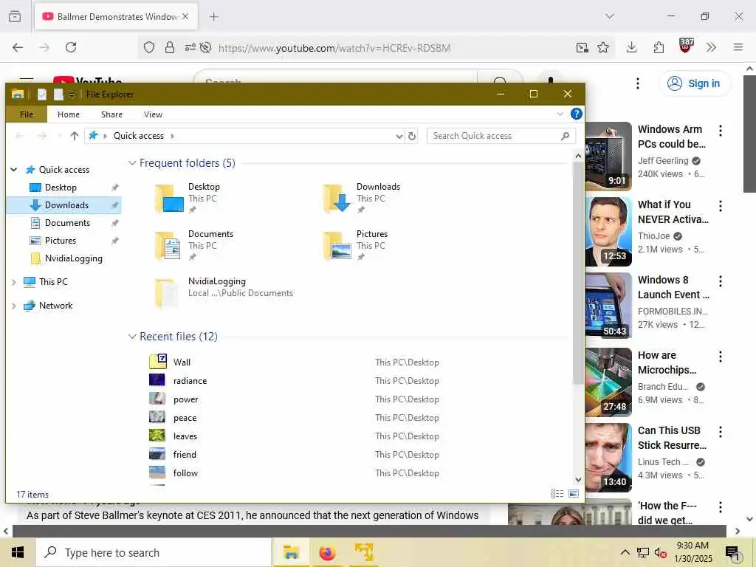Open Firefox hamburger application menu
Image resolution: width=756 pixels, height=567 pixels.
[738, 47]
